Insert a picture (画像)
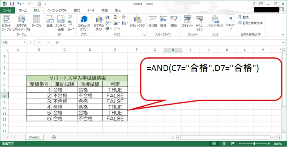 [49, 21]
